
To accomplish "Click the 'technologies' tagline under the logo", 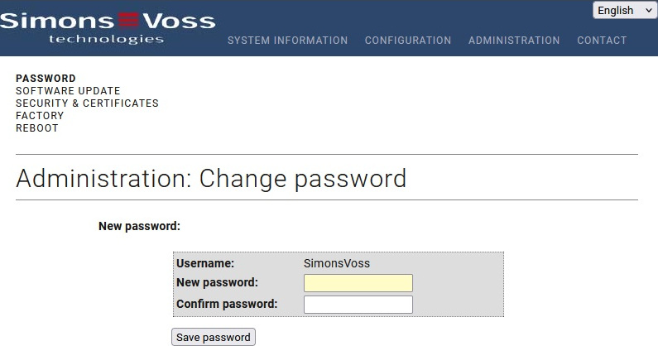I will pyautogui.click(x=107, y=39).
